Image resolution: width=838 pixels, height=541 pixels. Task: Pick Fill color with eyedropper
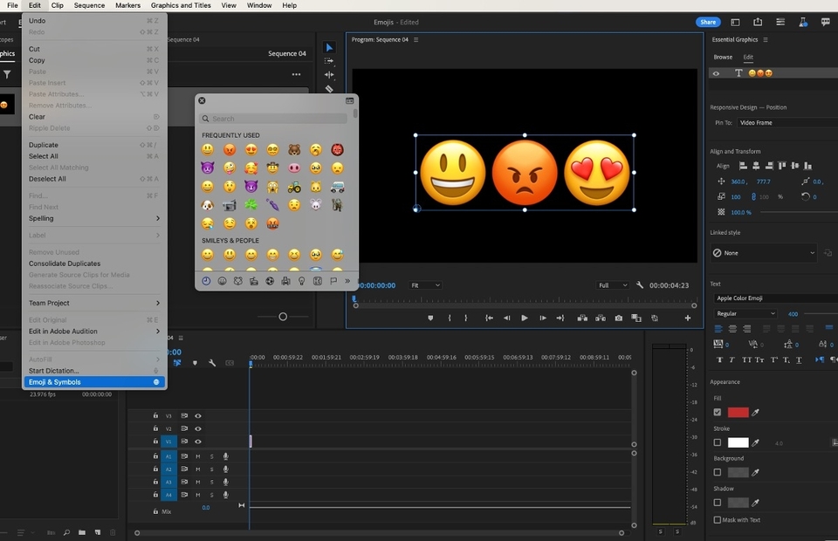point(757,412)
